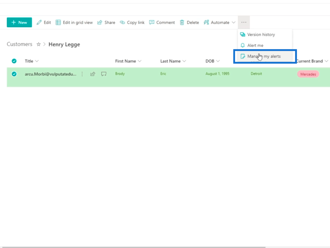Click the more options ellipsis button
330x248 pixels.
(244, 22)
